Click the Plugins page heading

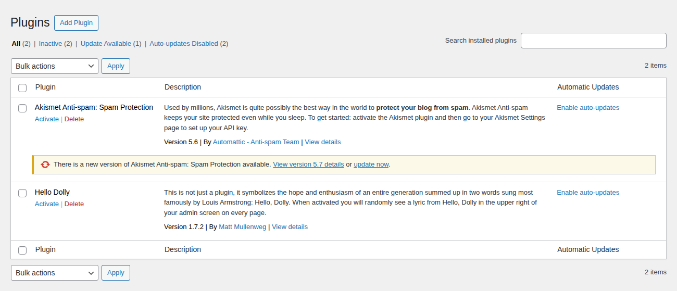point(30,22)
